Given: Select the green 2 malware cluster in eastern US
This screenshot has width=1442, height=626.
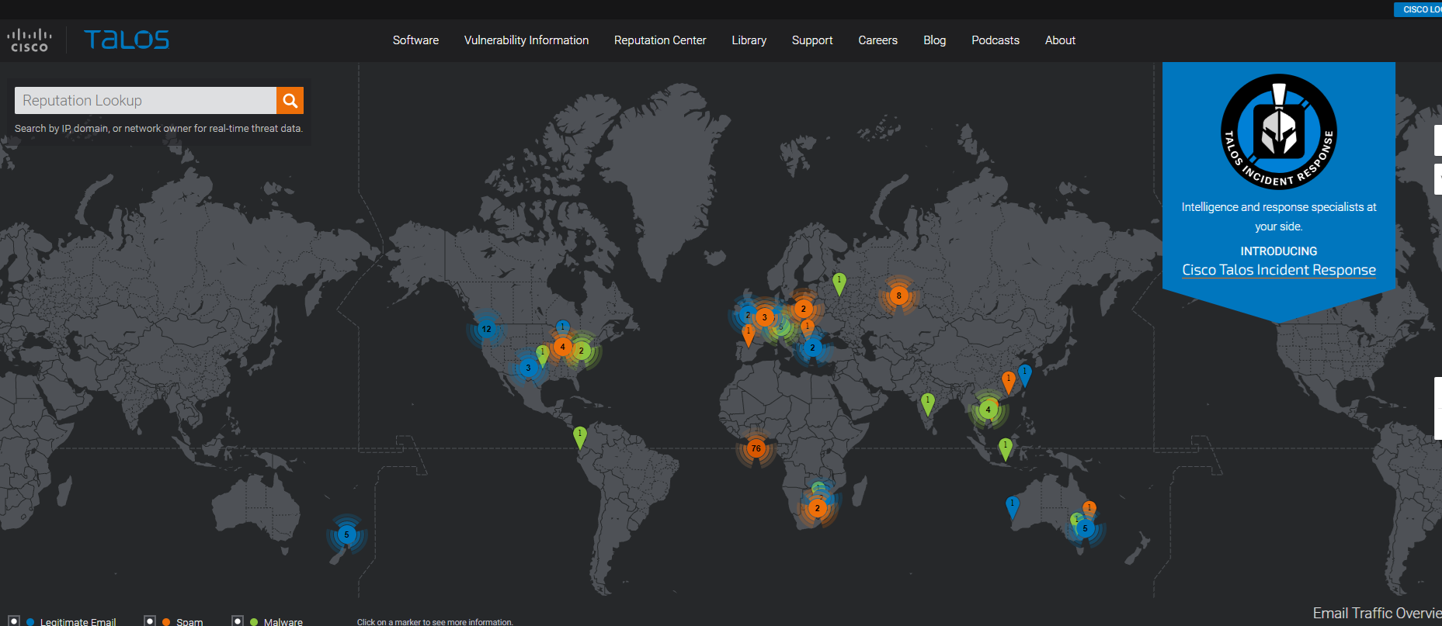Looking at the screenshot, I should [x=582, y=351].
